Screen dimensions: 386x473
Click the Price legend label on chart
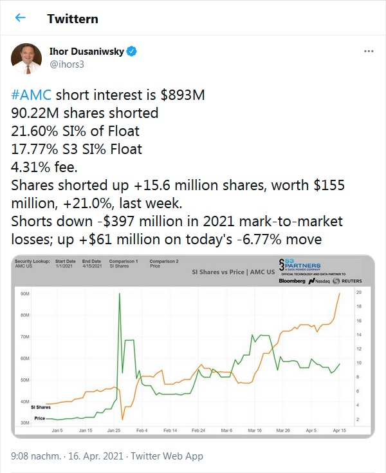pos(40,419)
